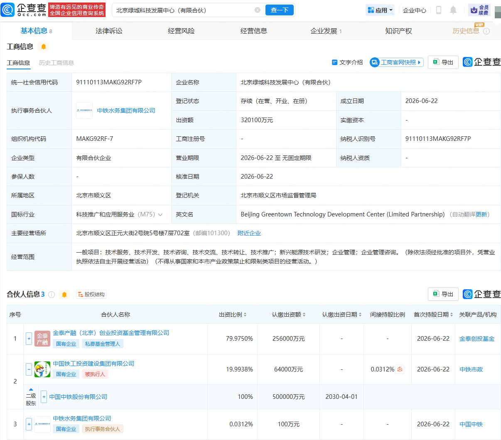Click 更新 link beside 自动翻译

[481, 214]
